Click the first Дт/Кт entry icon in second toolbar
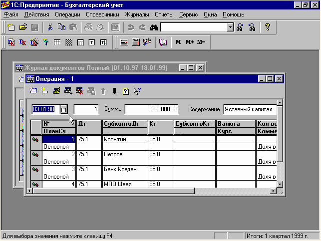321x241 pixels. tap(11, 42)
